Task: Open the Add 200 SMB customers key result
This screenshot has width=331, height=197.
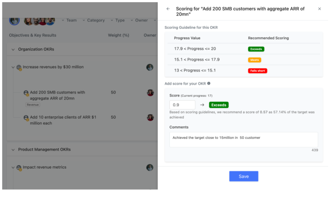Action: click(58, 95)
